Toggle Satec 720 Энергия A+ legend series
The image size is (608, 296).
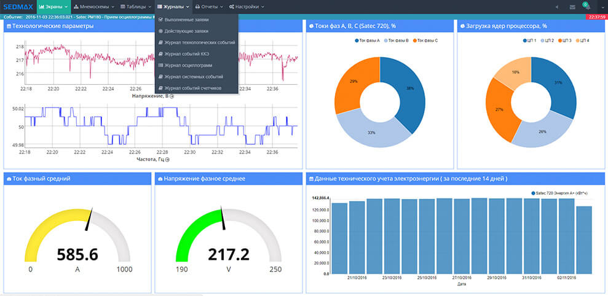(560, 193)
